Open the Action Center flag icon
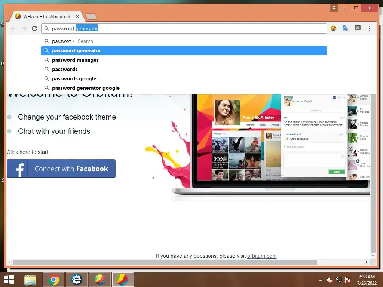 [x=348, y=280]
